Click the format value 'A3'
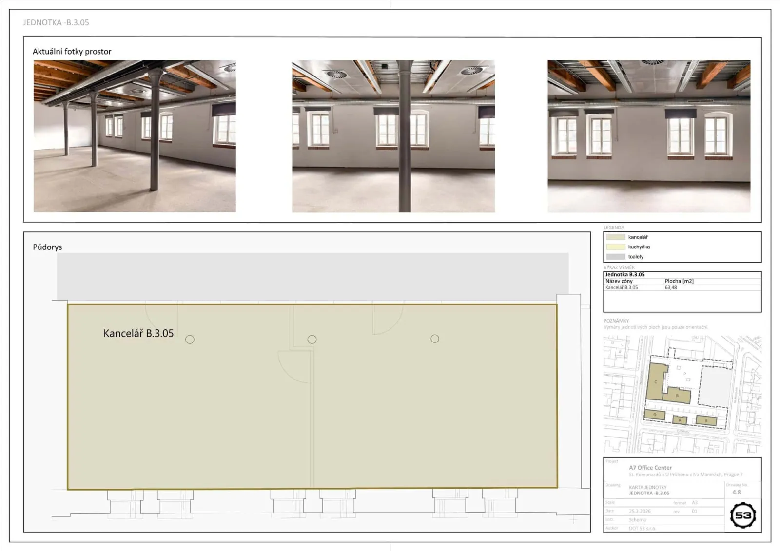 695,503
